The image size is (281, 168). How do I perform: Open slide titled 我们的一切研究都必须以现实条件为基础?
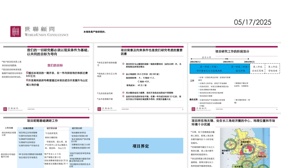[46, 78]
